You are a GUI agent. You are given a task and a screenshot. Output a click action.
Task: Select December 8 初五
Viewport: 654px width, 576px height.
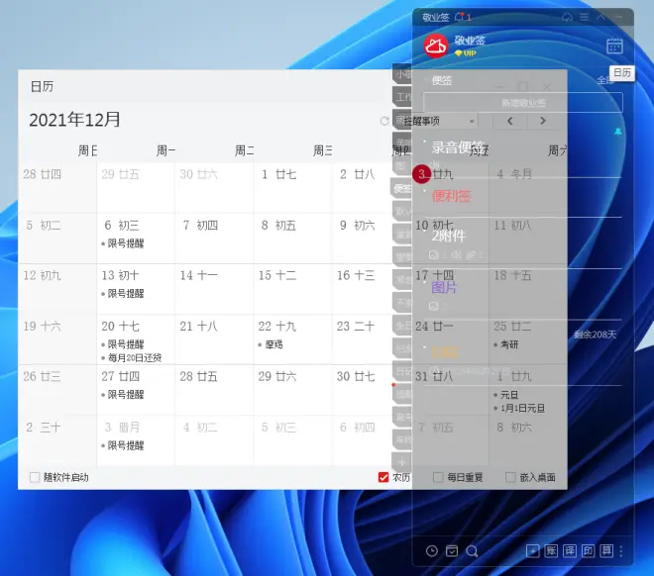278,226
